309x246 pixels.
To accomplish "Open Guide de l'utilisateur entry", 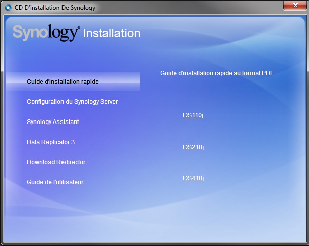I will coord(55,182).
